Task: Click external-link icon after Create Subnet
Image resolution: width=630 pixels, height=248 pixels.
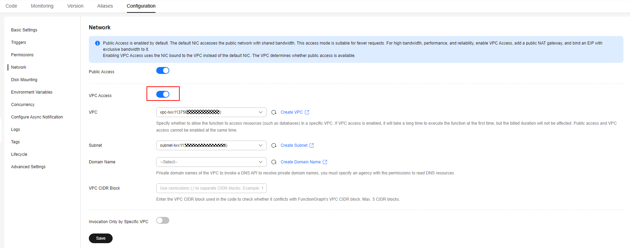Action: [x=311, y=145]
